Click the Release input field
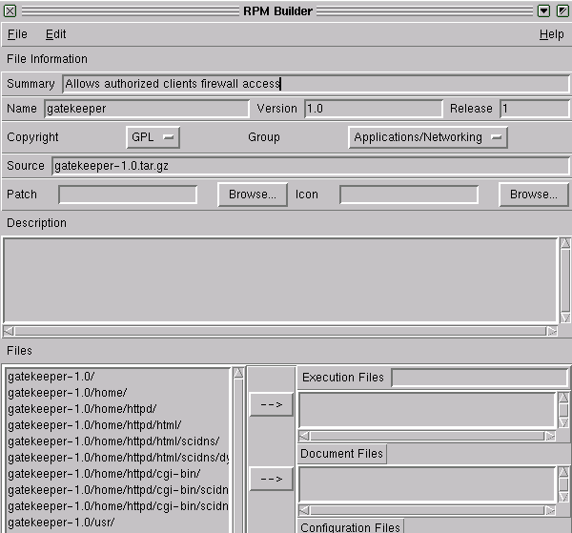Viewport: 572px width, 533px height. click(534, 109)
